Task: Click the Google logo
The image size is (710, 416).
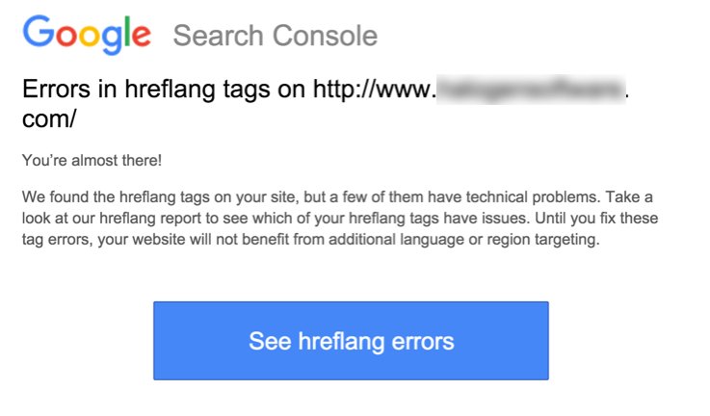Action: tap(87, 35)
